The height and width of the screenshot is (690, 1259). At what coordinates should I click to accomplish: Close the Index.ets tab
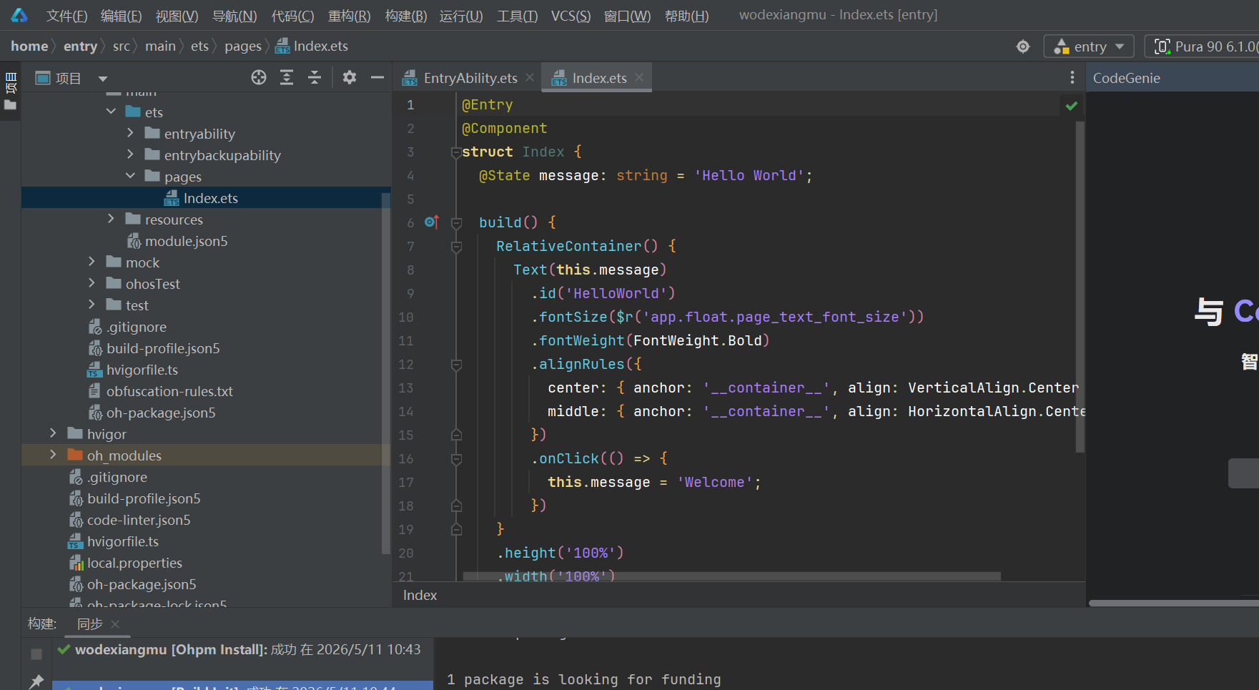[639, 77]
